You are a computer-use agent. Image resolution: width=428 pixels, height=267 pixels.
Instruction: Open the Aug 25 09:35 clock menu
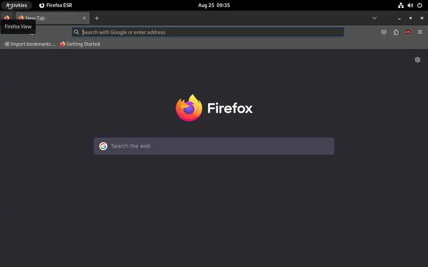(214, 5)
